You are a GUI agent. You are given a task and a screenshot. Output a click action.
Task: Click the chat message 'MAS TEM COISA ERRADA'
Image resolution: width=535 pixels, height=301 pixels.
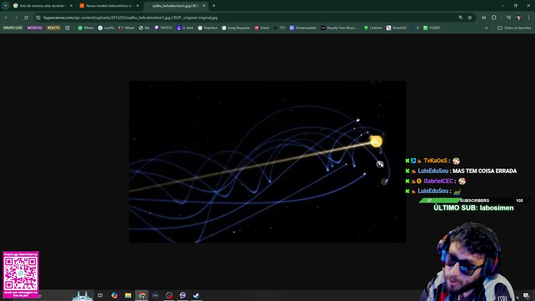484,171
